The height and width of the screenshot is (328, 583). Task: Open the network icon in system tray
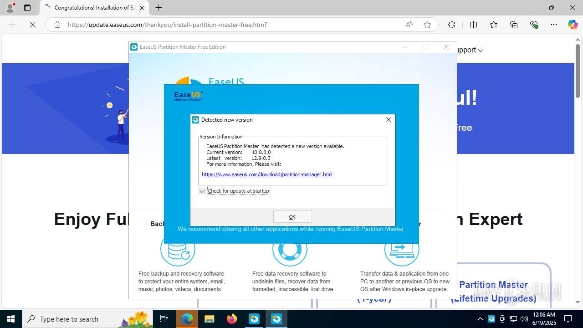(x=513, y=319)
